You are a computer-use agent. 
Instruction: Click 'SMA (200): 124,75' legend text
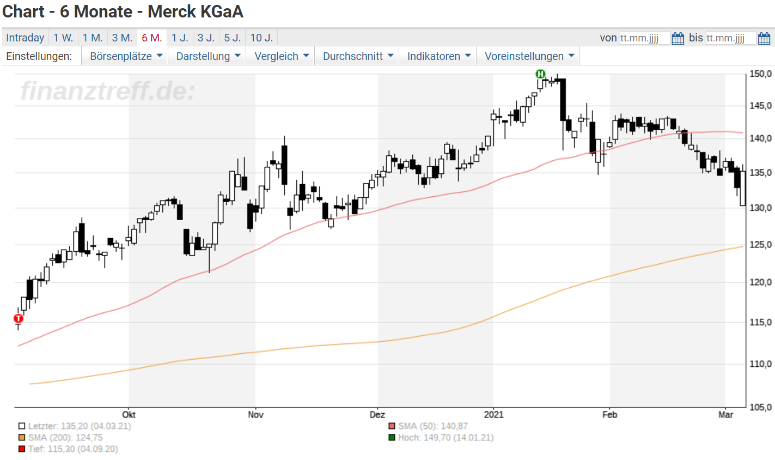(x=65, y=438)
